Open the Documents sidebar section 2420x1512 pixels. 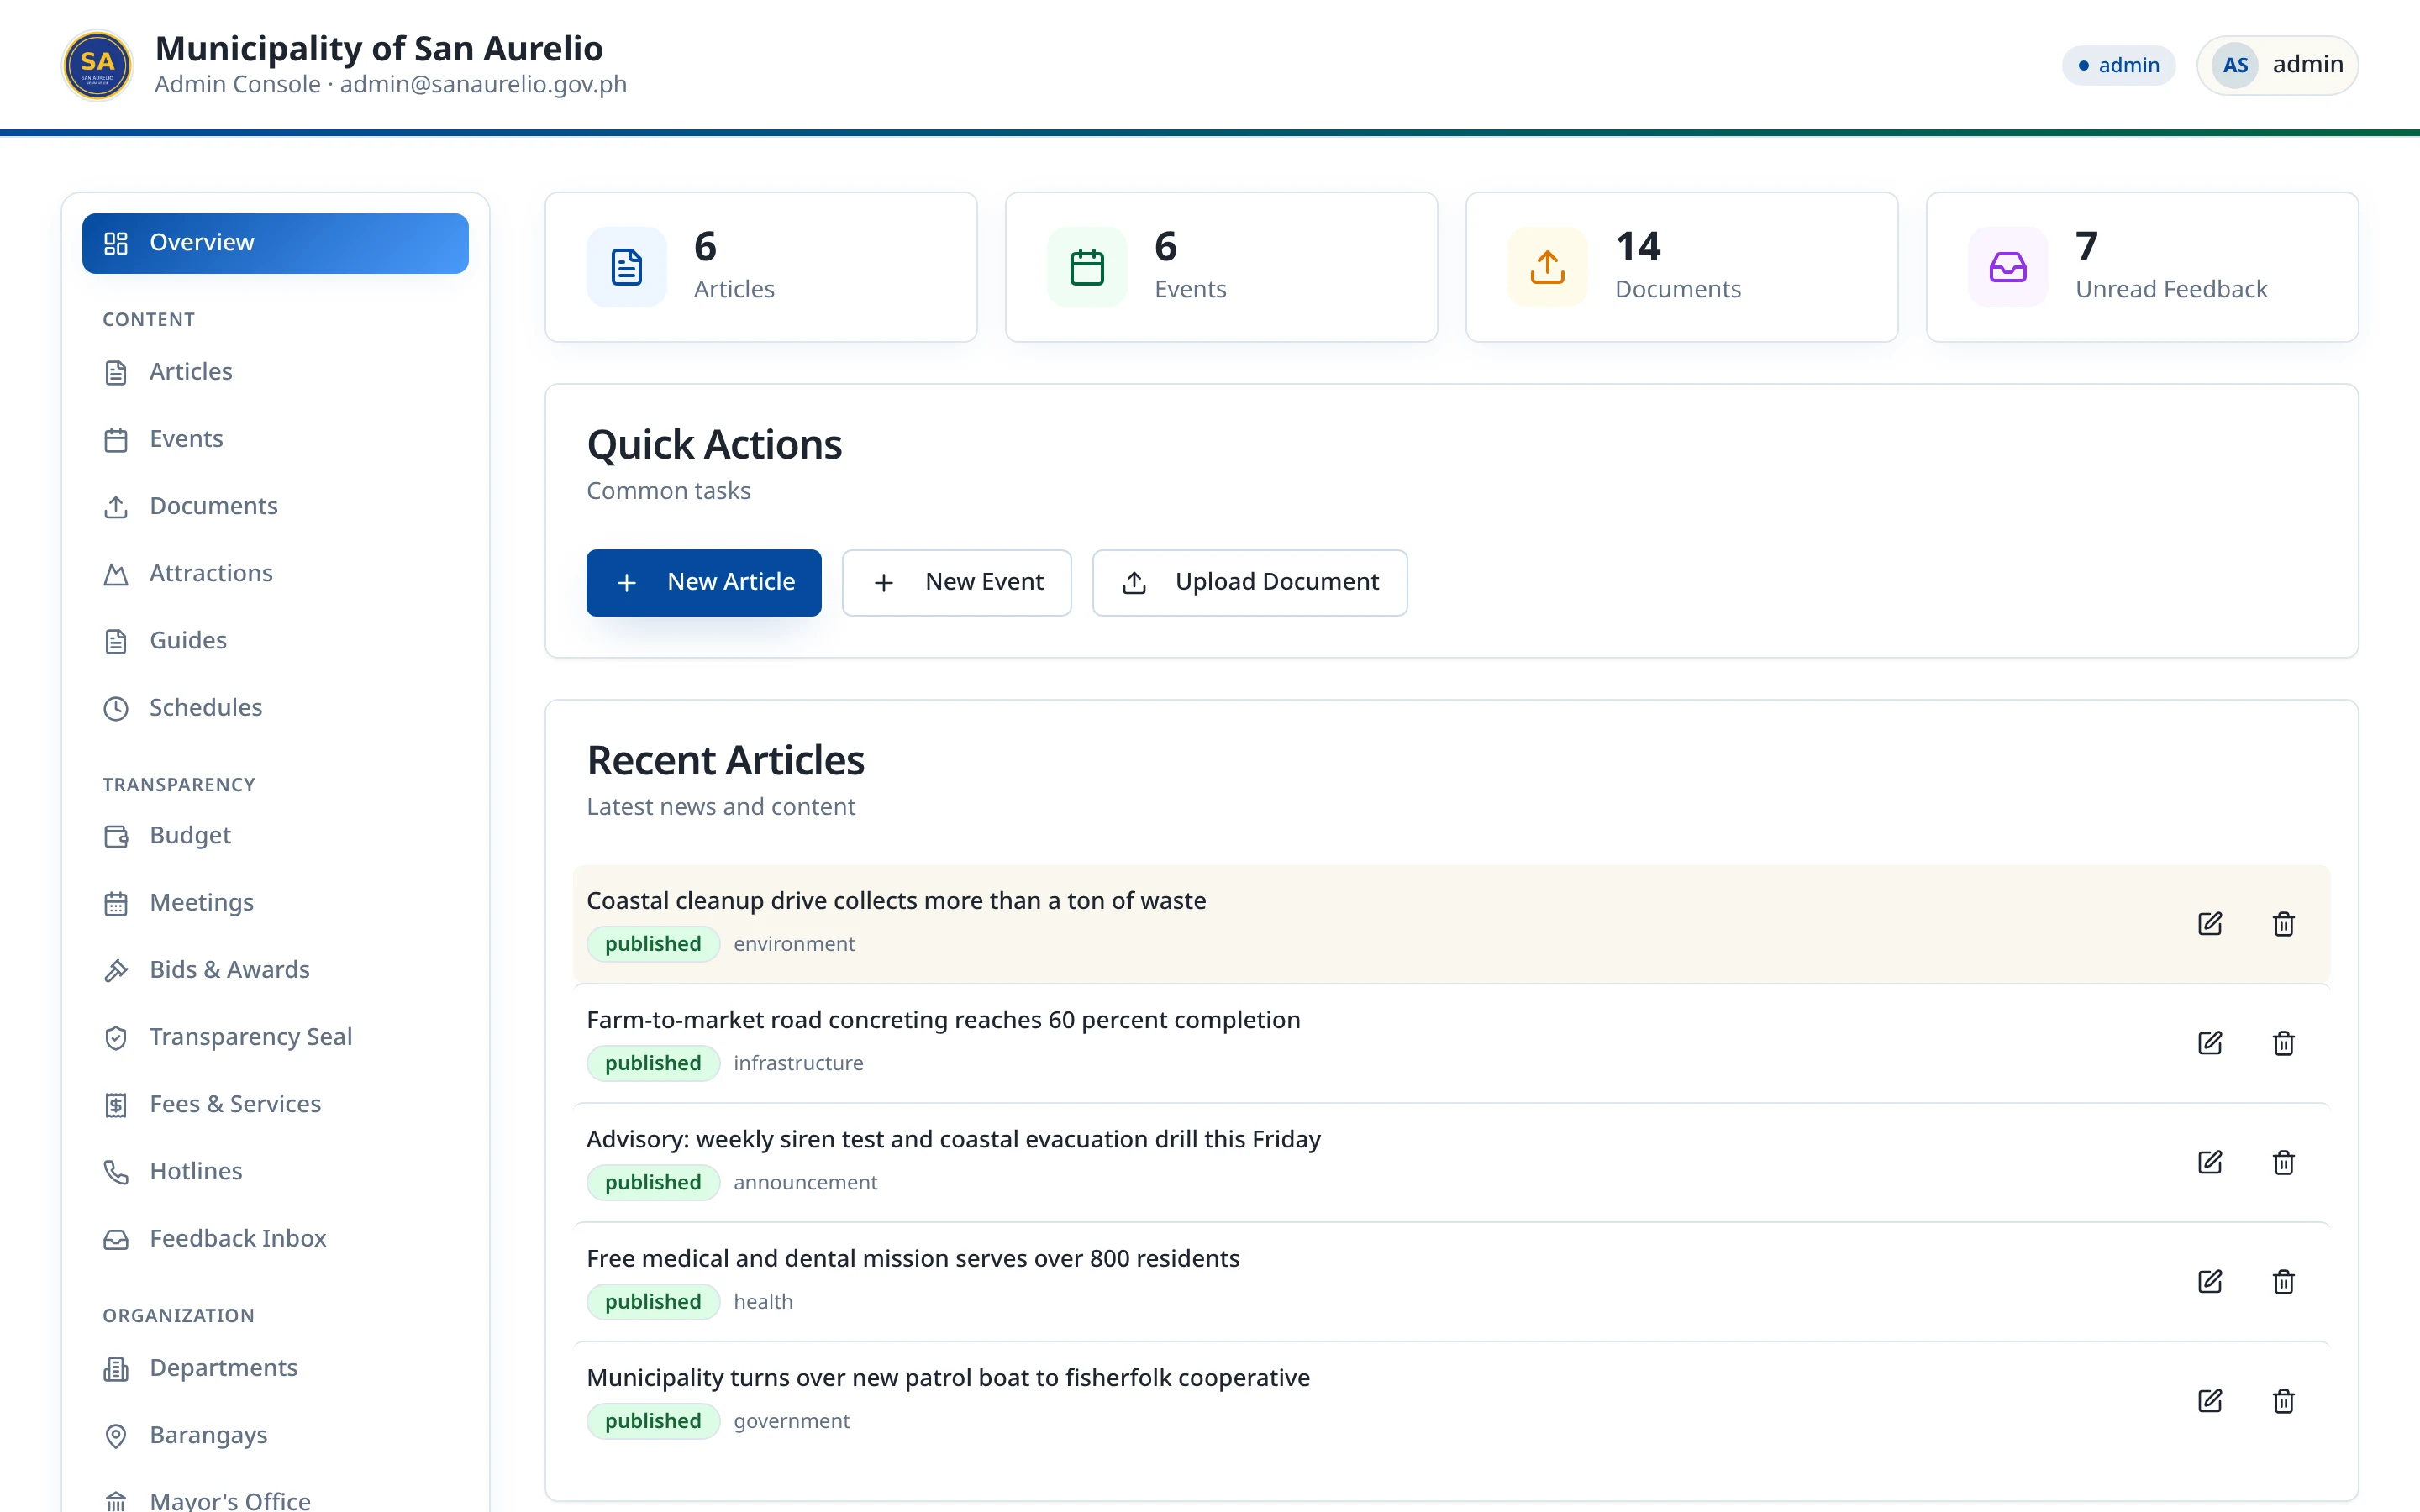coord(275,506)
